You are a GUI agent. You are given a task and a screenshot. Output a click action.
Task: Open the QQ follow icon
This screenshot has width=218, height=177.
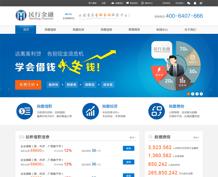click(195, 3)
